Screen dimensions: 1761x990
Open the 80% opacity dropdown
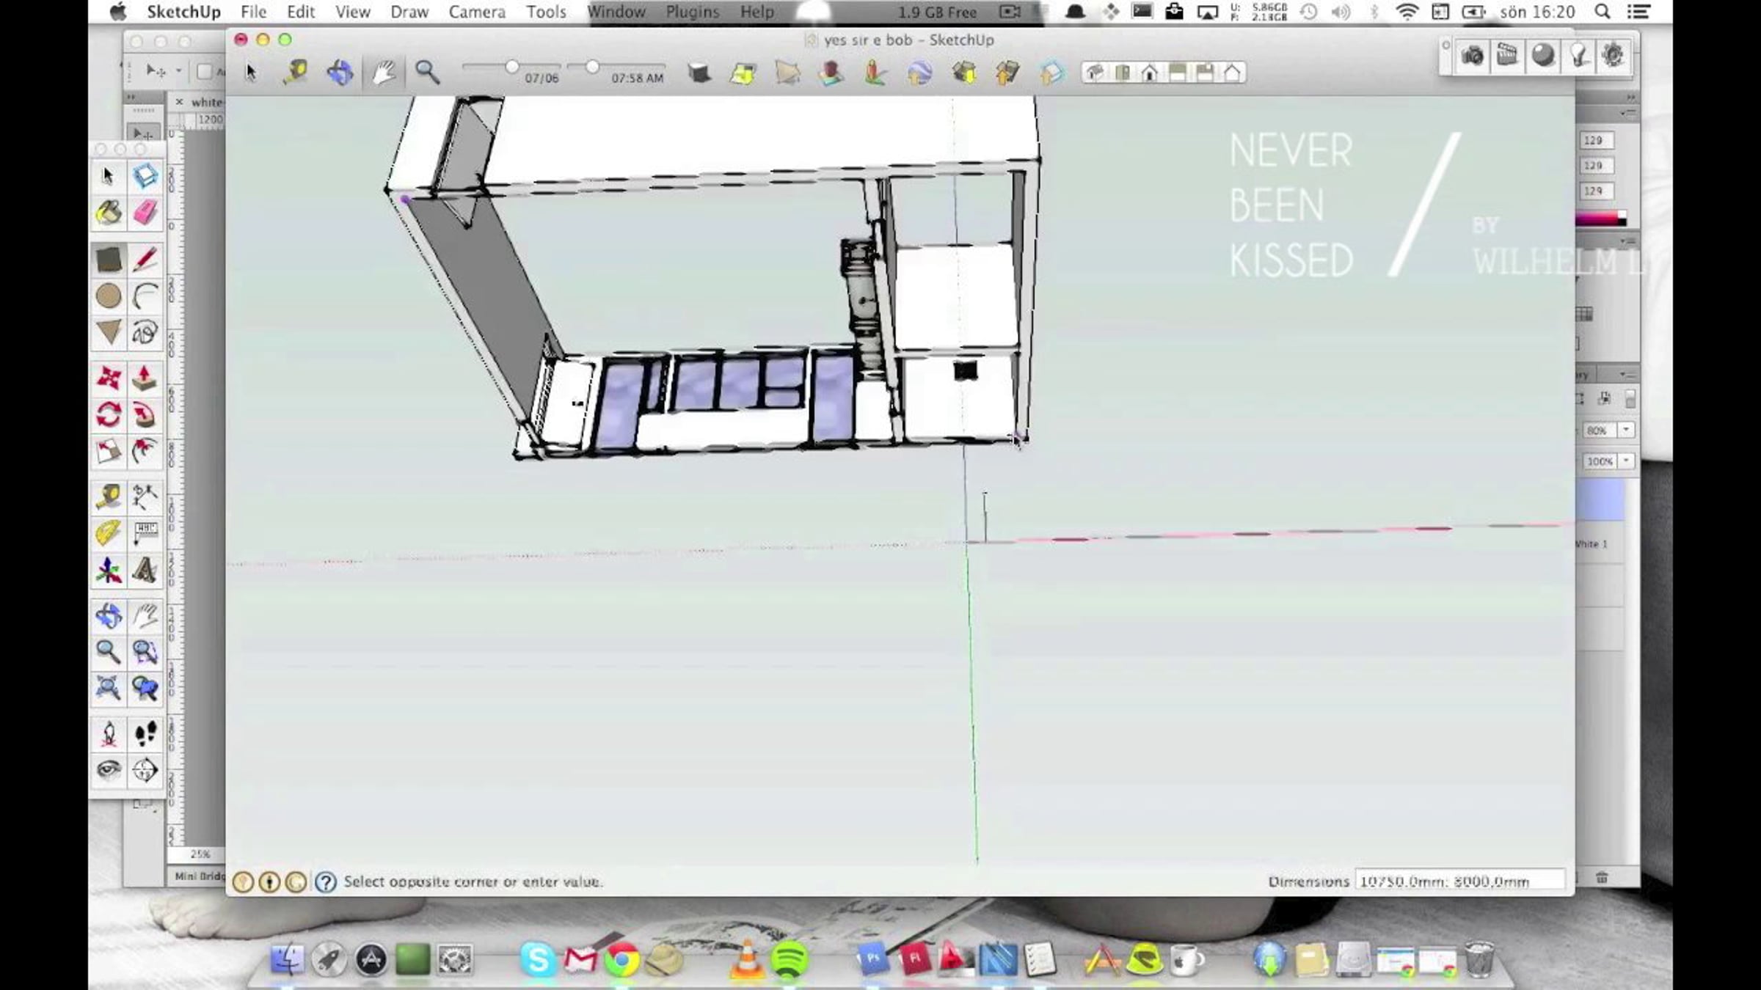click(x=1626, y=430)
